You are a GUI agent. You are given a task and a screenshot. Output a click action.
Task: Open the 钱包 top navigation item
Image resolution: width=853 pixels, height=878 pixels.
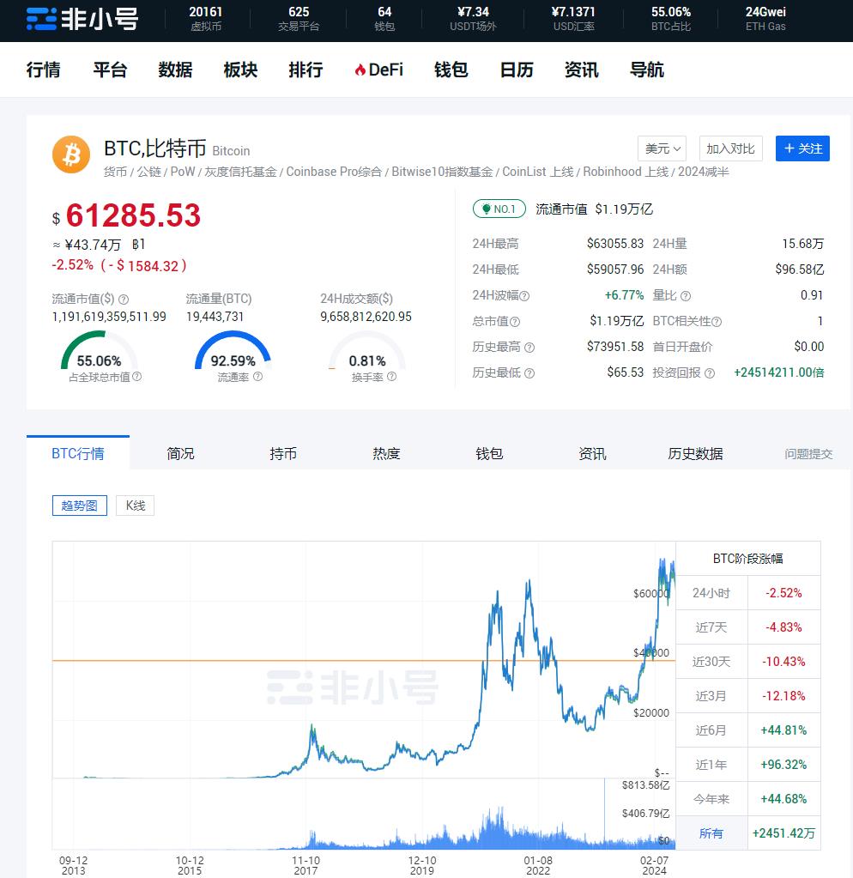(451, 70)
